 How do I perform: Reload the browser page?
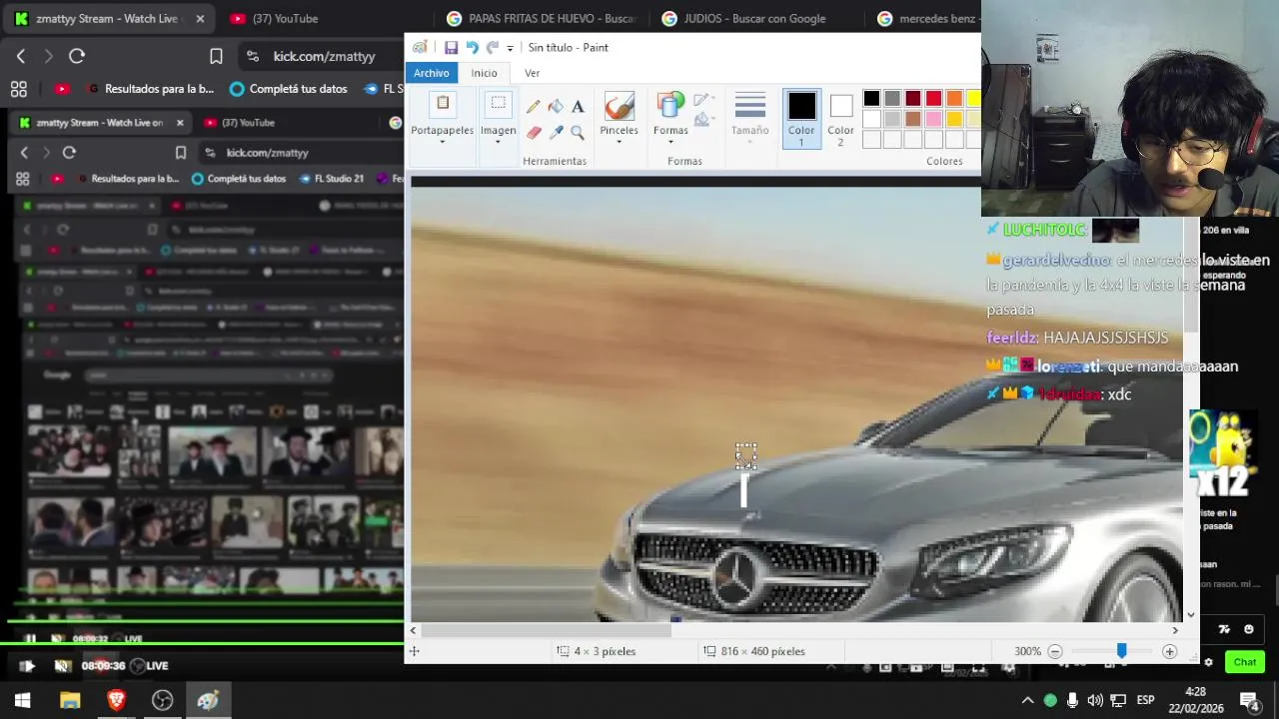pos(77,57)
